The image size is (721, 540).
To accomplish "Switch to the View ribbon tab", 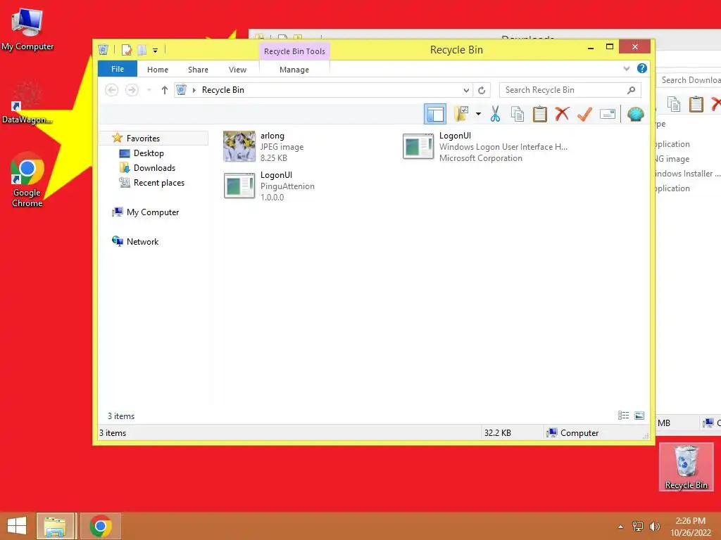I will (237, 70).
